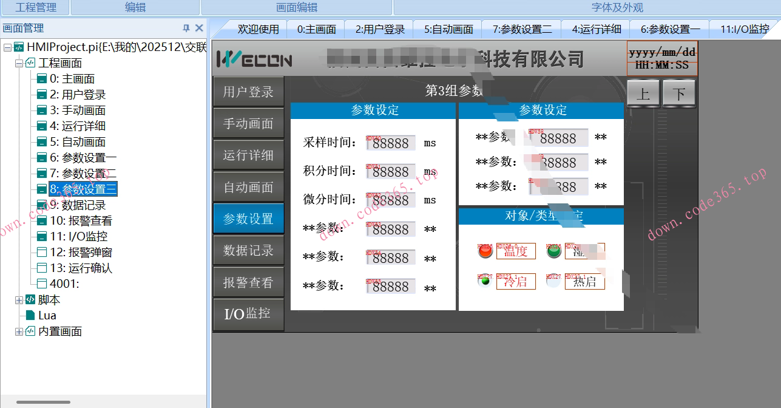Viewport: 781px width, 408px height.
Task: Toggle the 冷启 indicator lamp
Action: (485, 280)
